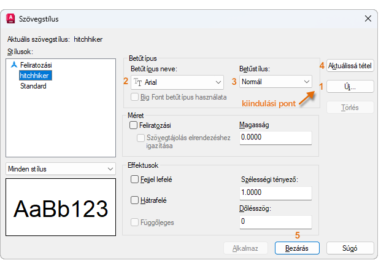The image size is (381, 268).
Task: Click the Dőlésszög angle field
Action: [275, 221]
